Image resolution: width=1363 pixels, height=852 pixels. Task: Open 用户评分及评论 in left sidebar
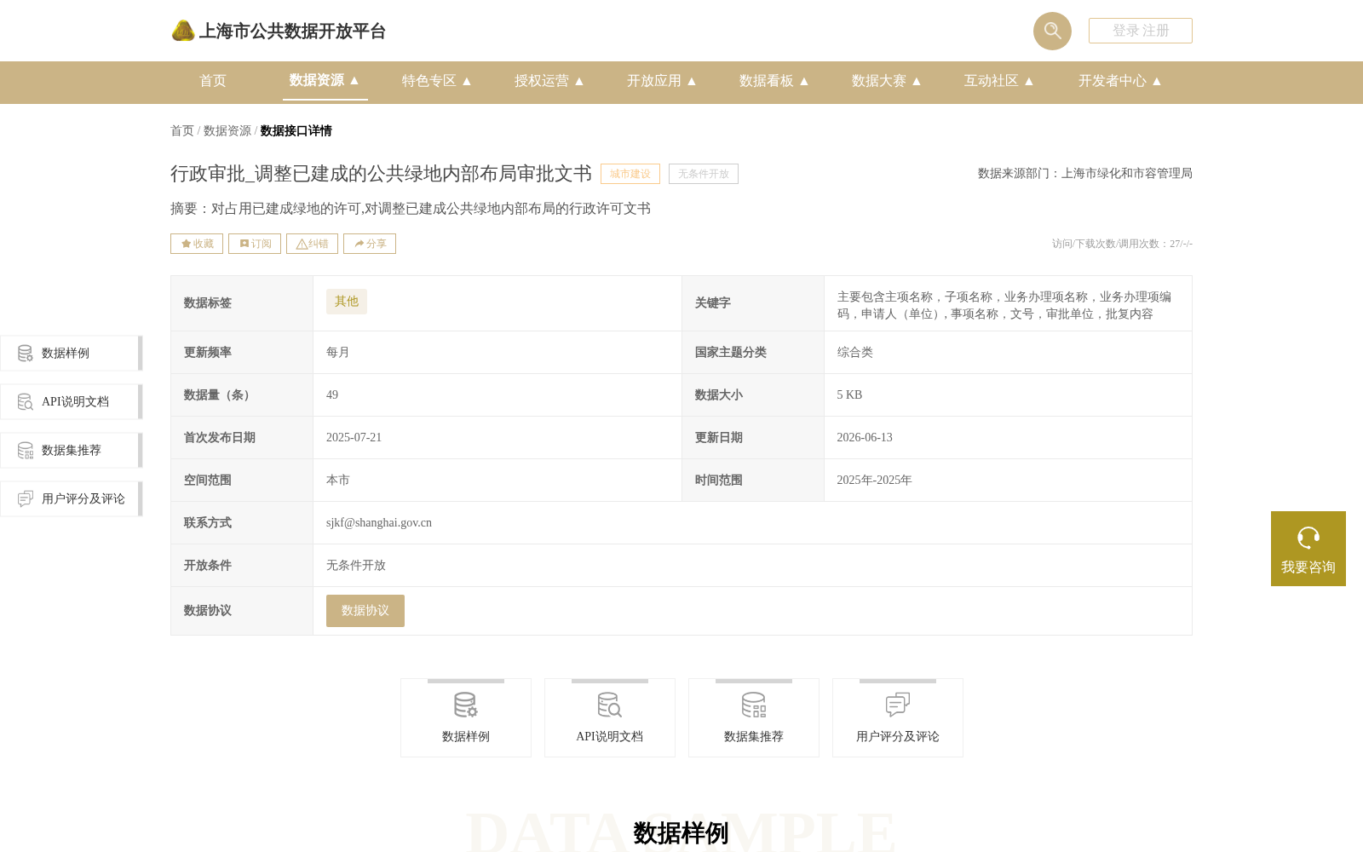pyautogui.click(x=71, y=498)
